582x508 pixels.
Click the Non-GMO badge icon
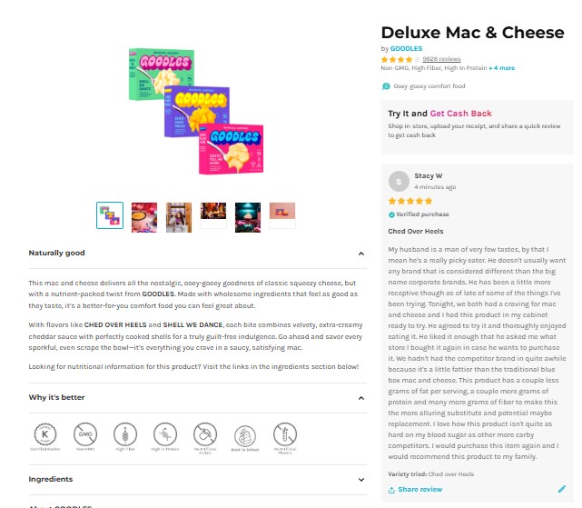pyautogui.click(x=84, y=434)
